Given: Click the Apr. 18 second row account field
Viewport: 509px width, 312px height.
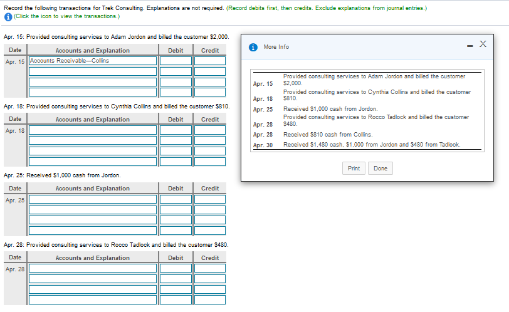Looking at the screenshot, I should tap(93, 140).
